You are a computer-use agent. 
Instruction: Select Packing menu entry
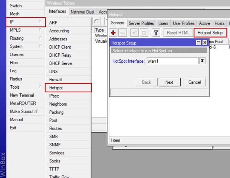click(68, 112)
